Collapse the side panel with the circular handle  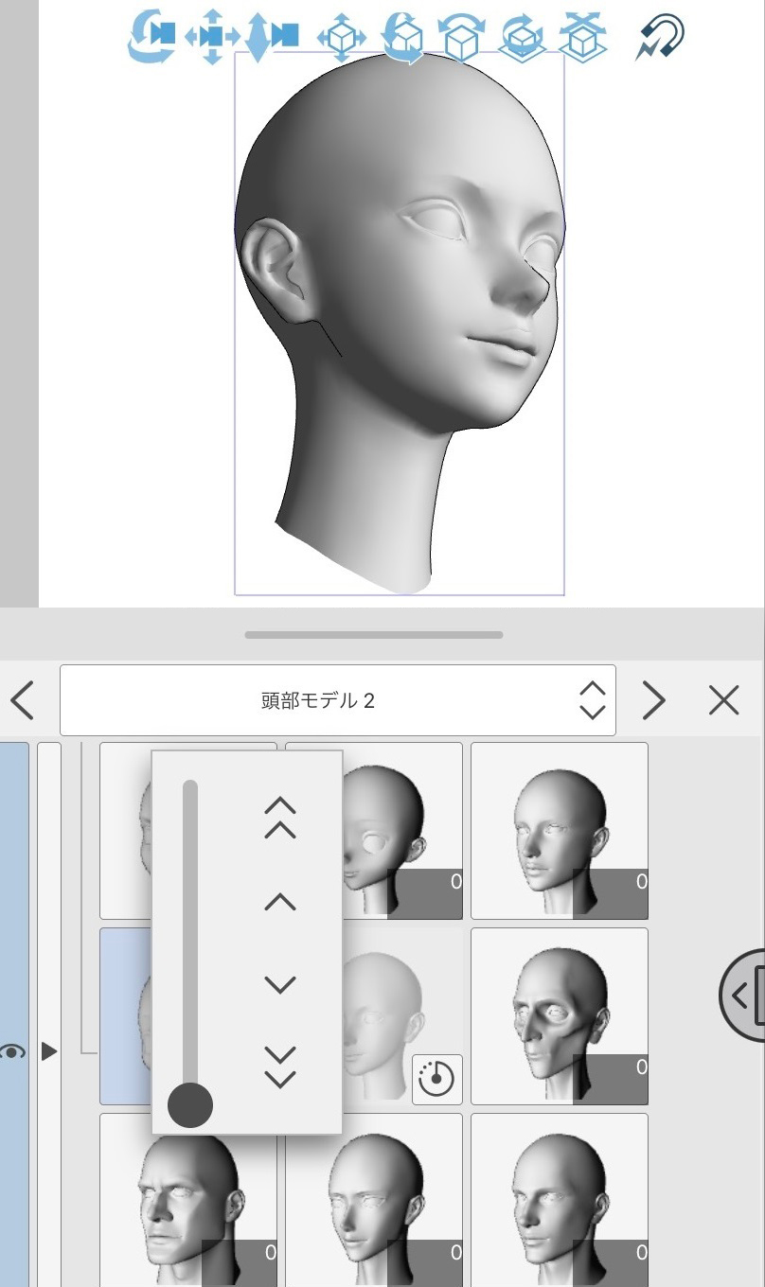coord(747,996)
